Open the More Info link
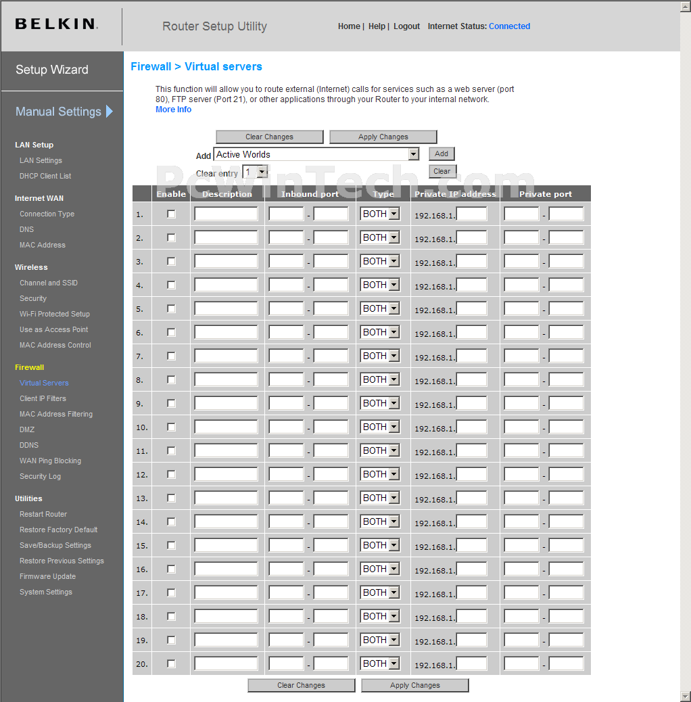Screen dimensions: 691x702 (x=173, y=110)
